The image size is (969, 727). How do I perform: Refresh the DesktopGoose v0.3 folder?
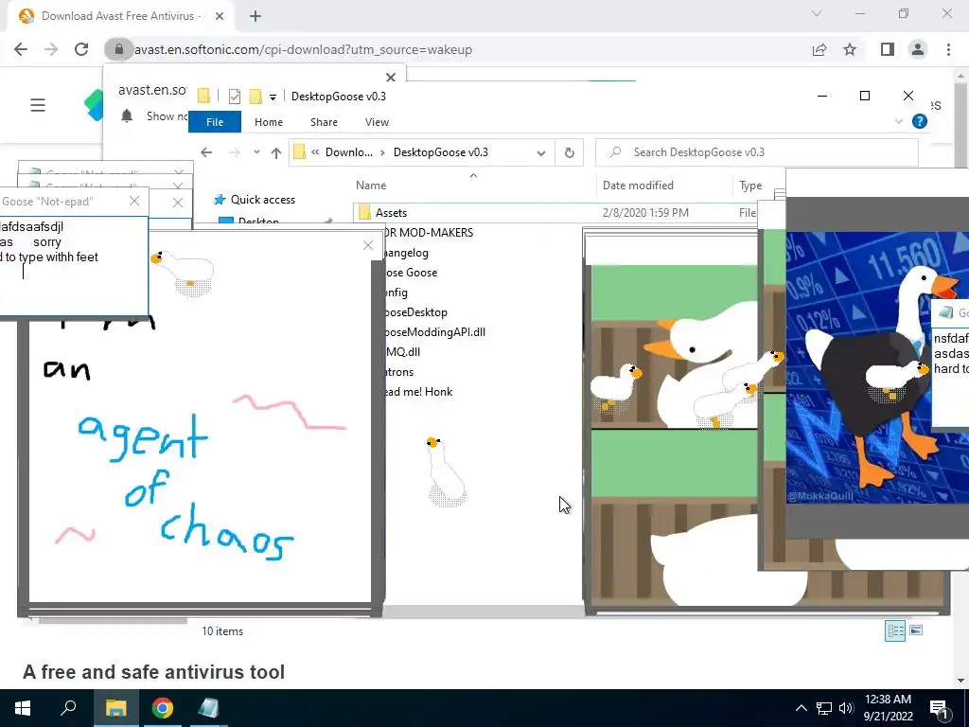tap(569, 152)
